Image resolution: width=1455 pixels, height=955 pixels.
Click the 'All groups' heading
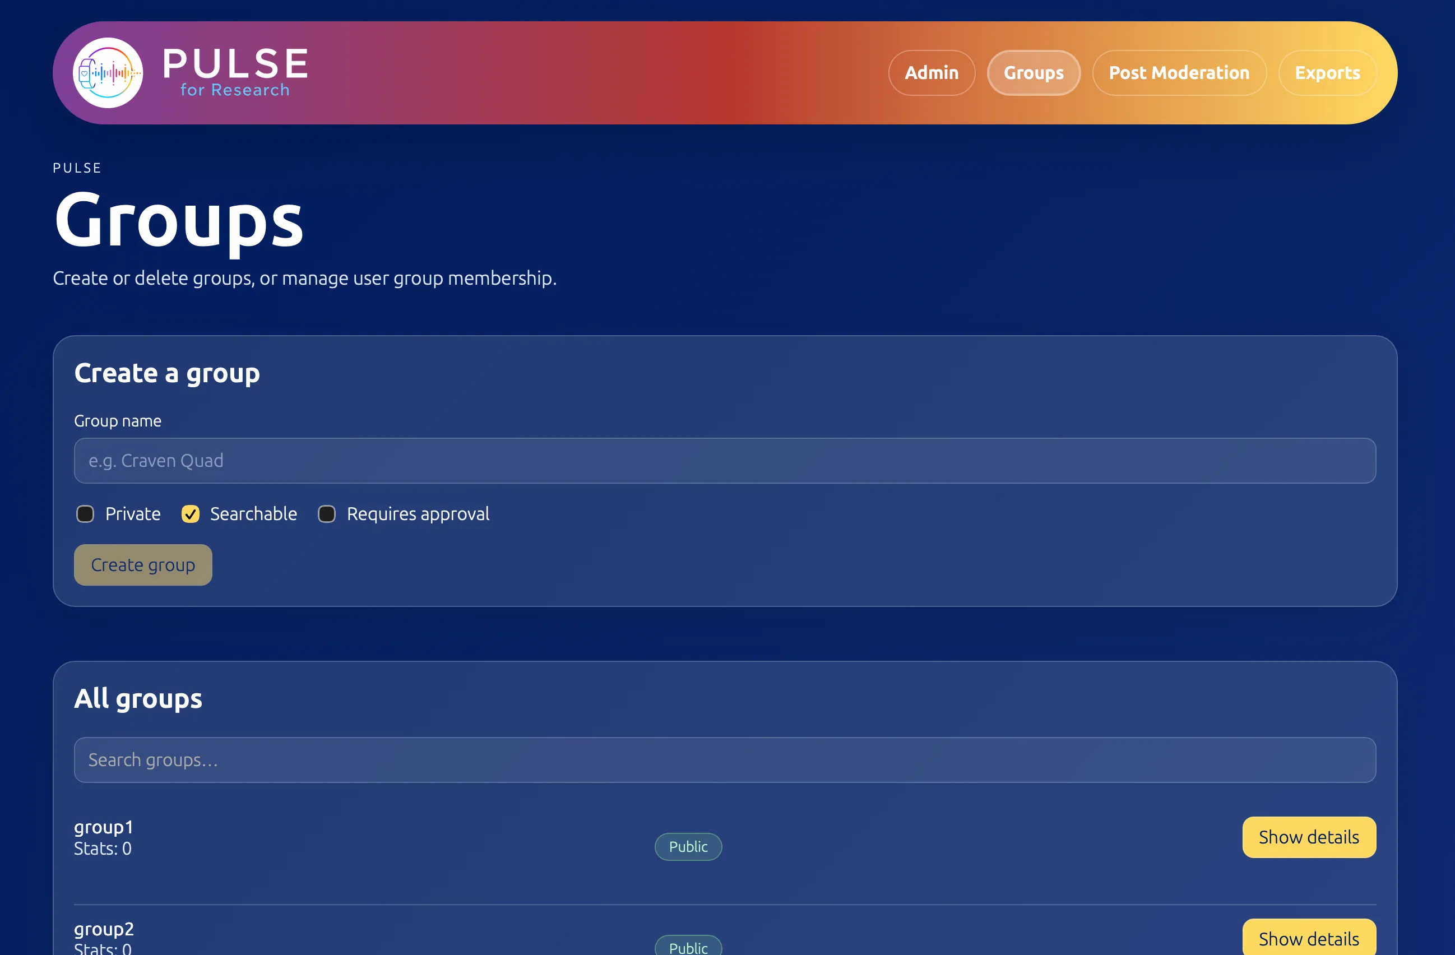pos(137,698)
